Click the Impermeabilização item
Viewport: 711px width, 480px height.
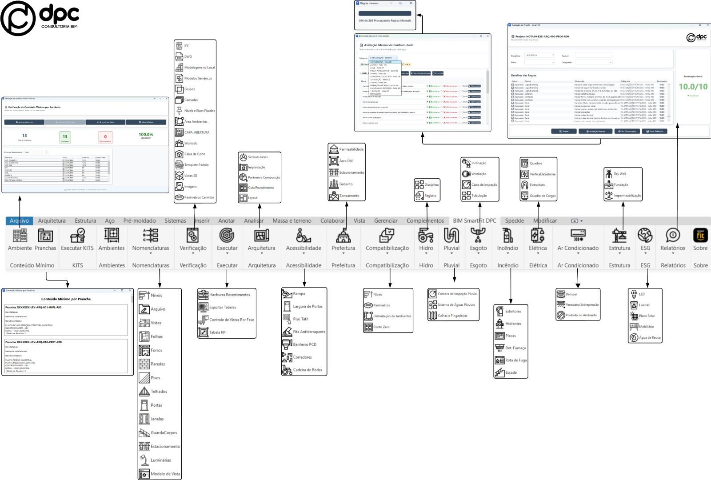tap(623, 196)
